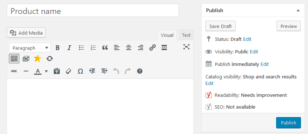Clear formatting with eraser icon

pyautogui.click(x=68, y=71)
